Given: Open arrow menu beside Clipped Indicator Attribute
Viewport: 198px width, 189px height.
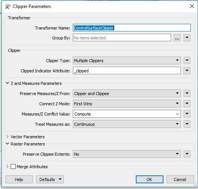Looking at the screenshot, I should point(187,70).
